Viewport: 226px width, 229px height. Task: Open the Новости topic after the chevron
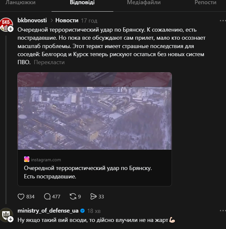coord(67,20)
